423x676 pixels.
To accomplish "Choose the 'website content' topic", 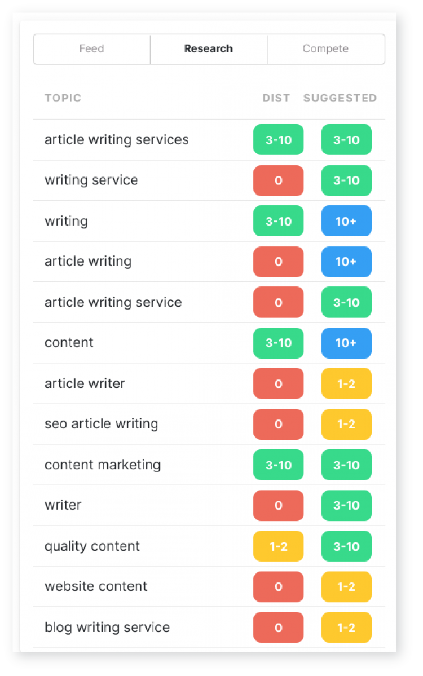I will point(96,586).
